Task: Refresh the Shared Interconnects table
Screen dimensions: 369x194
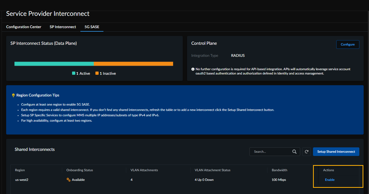Action: (306, 152)
